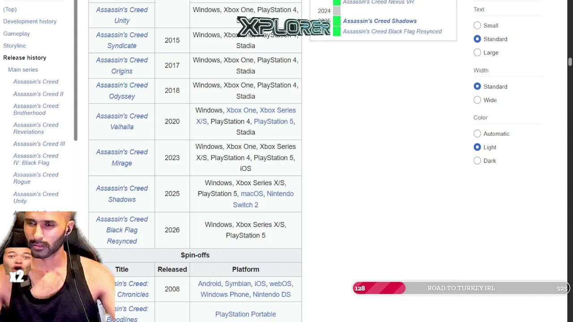Open Assassin's Creed: Brotherhood sidebar entry
Viewport: 573px width, 322px height.
click(x=36, y=109)
